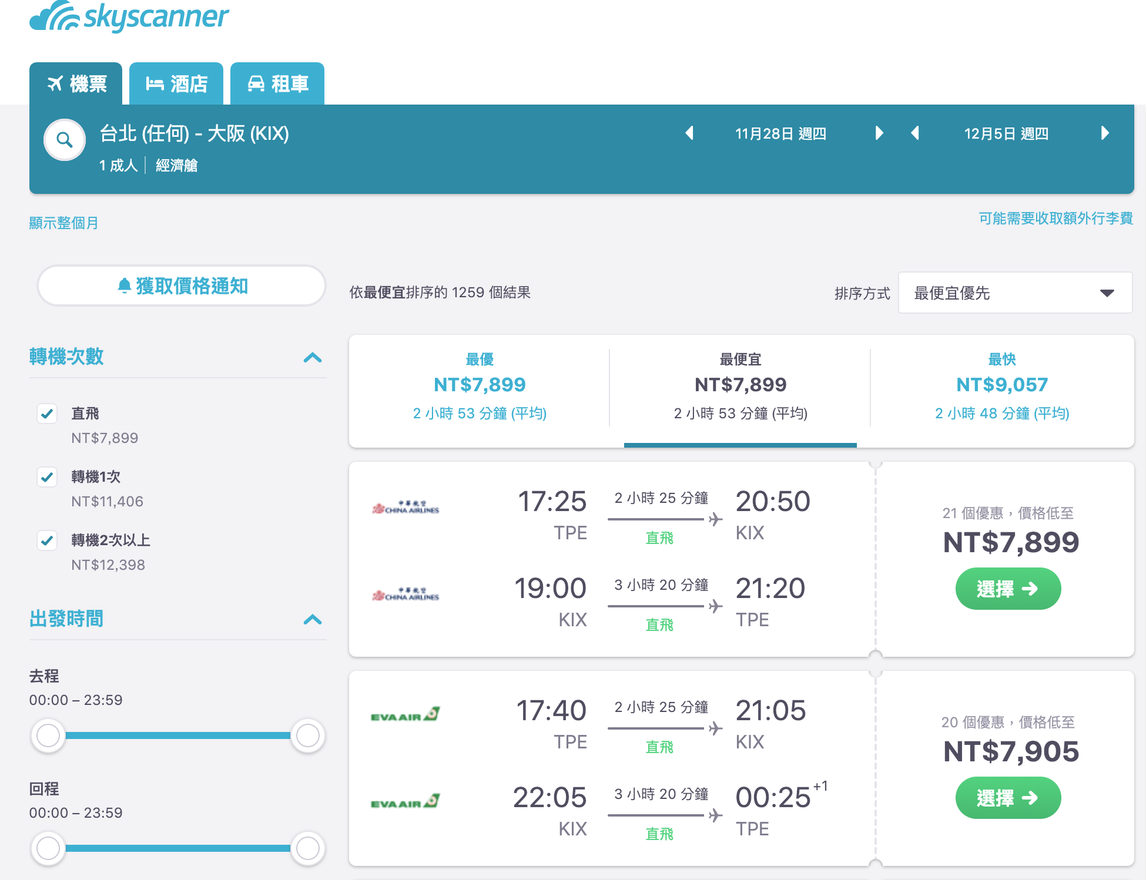The height and width of the screenshot is (880, 1146).
Task: Uncheck the 轉機2次以上 checkbox
Action: click(x=47, y=540)
